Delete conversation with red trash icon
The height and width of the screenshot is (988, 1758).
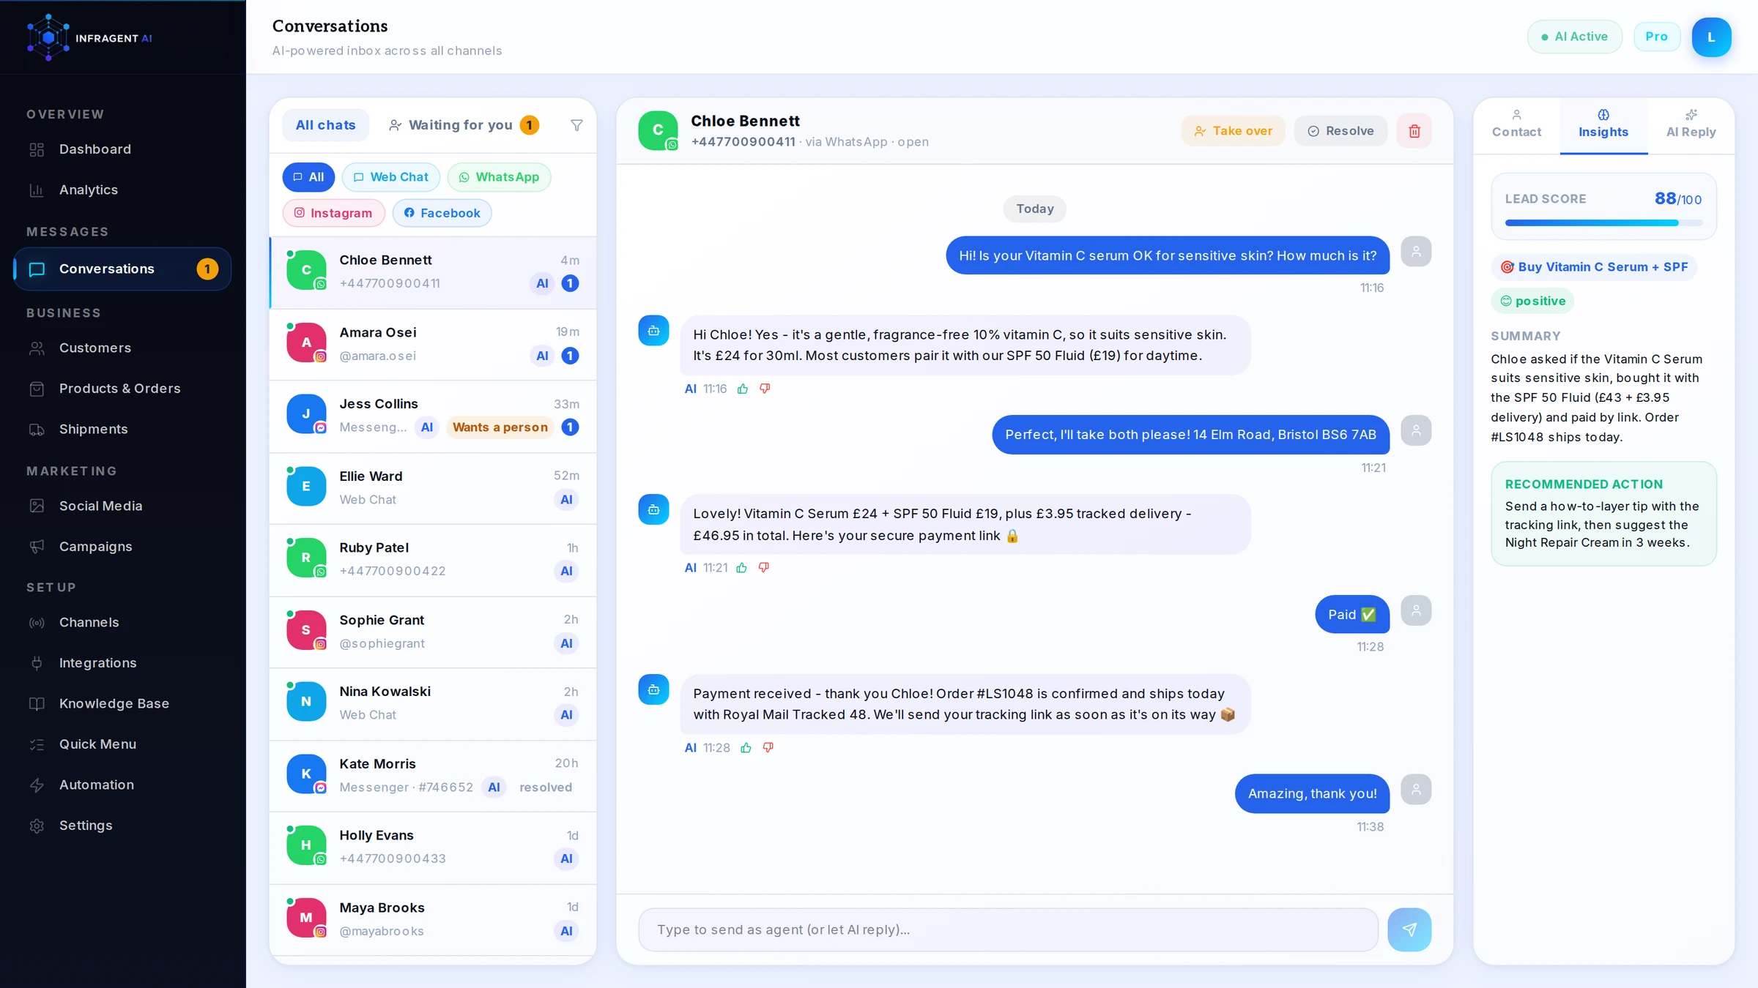tap(1414, 131)
